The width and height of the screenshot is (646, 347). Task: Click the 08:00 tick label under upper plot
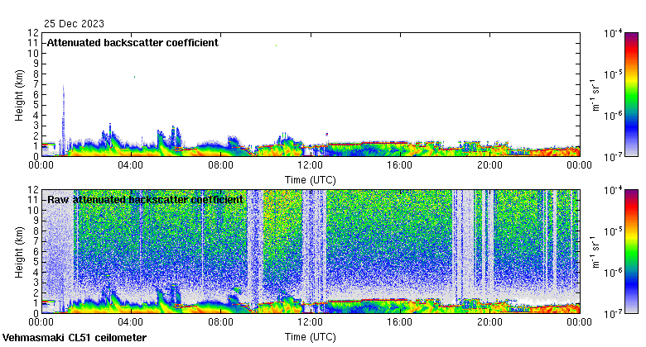[220, 165]
